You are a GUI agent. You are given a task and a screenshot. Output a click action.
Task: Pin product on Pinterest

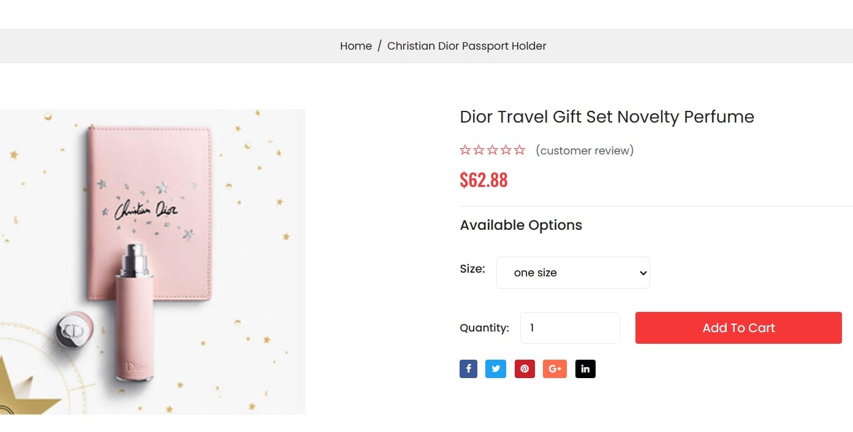point(525,369)
